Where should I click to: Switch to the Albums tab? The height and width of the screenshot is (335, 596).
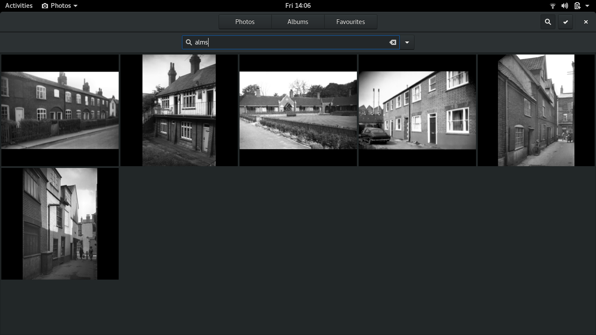pyautogui.click(x=298, y=22)
